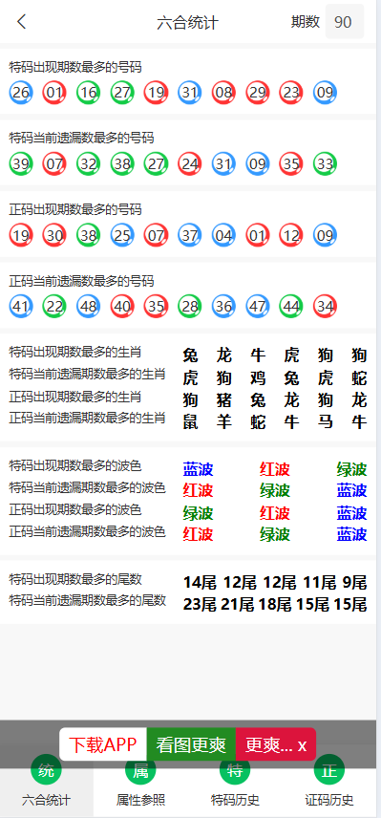Viewport: 381px width, 818px height.
Task: Click 蓝波 in 正码当前遗漏期数最多的波色 row
Action: 351,534
